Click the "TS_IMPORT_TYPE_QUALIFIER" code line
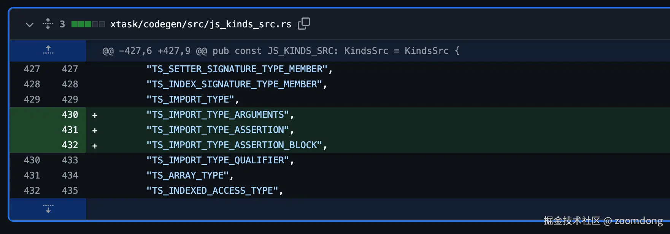This screenshot has width=670, height=234. 220,160
